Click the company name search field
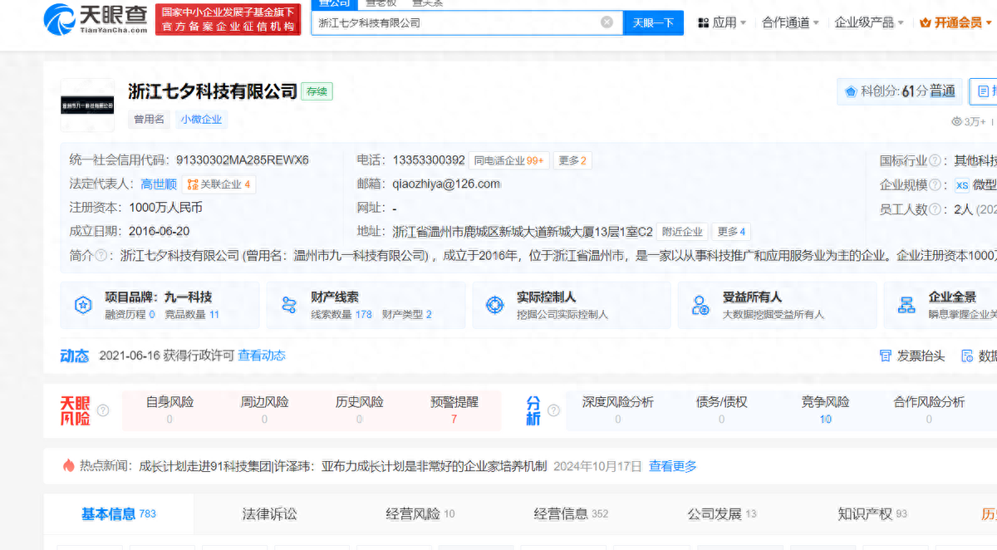 [x=455, y=22]
